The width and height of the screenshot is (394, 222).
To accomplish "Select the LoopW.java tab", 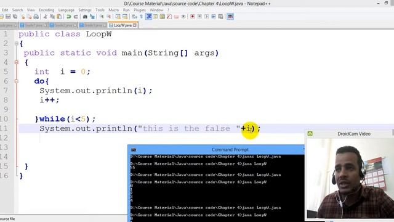I will click(x=123, y=25).
